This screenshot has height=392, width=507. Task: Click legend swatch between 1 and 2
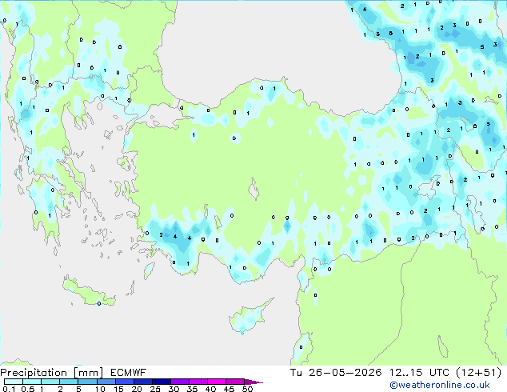tap(50, 382)
